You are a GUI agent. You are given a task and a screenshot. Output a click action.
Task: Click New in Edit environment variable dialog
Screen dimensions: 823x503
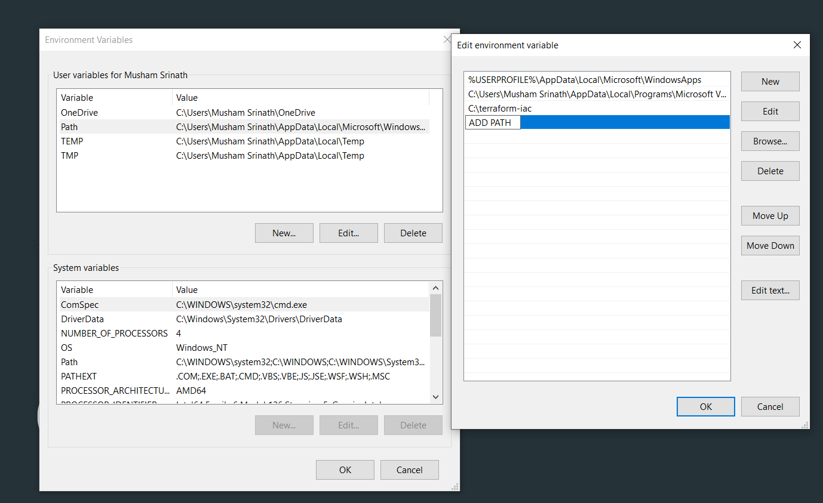point(770,82)
